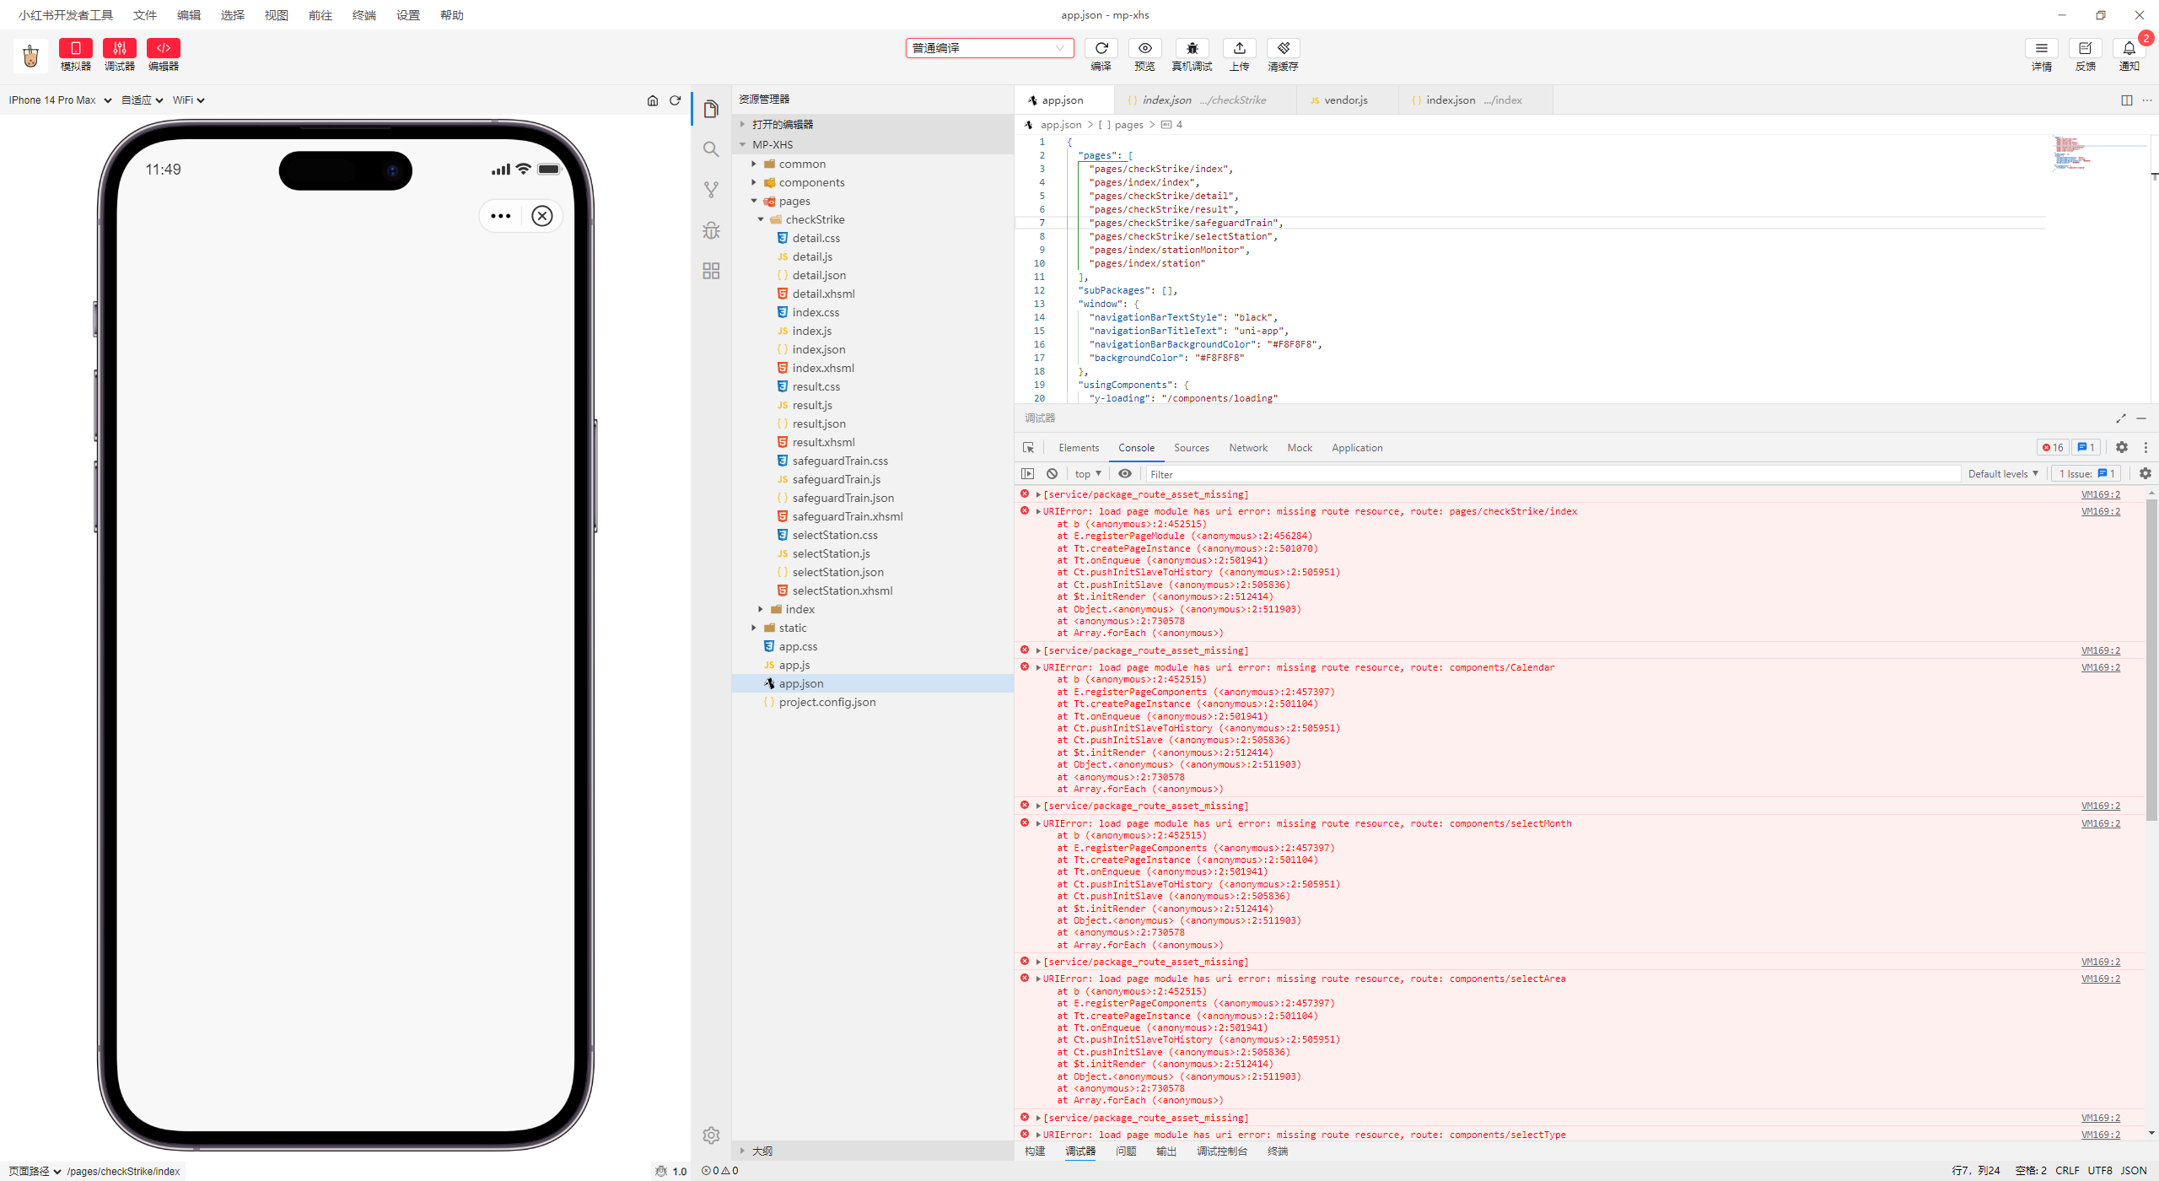Toggle the editor (编辑器) panel button
Viewport: 2159px width, 1181px height.
(x=163, y=48)
